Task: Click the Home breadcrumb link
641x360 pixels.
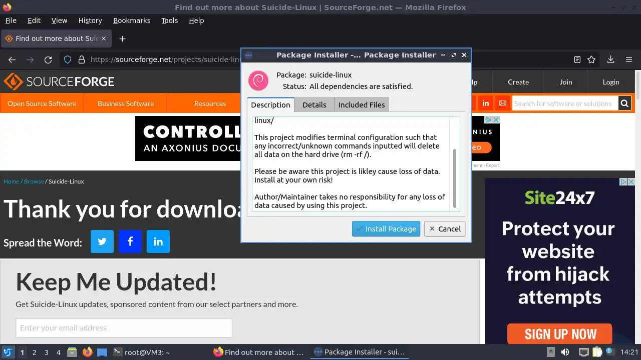Action: click(11, 181)
